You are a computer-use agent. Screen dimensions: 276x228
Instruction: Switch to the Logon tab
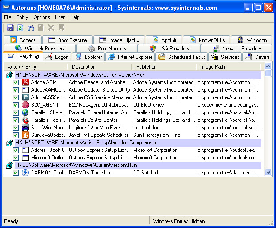click(57, 57)
